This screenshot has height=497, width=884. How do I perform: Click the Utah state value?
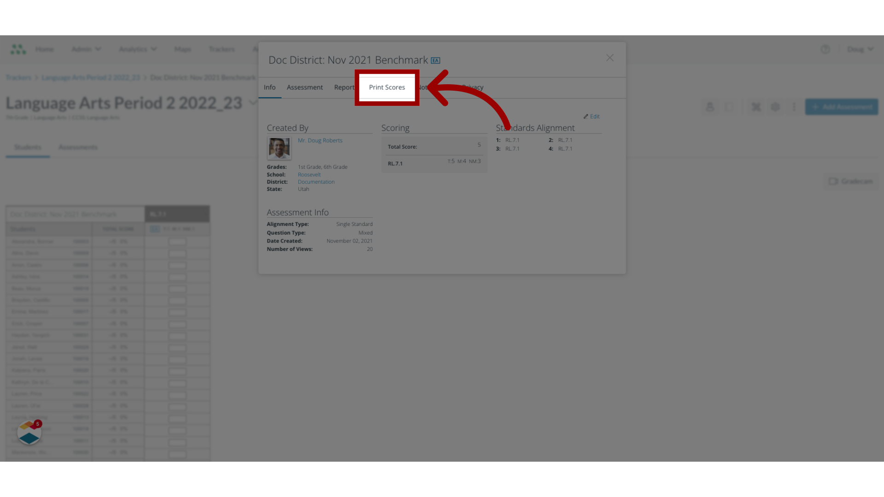pyautogui.click(x=303, y=189)
